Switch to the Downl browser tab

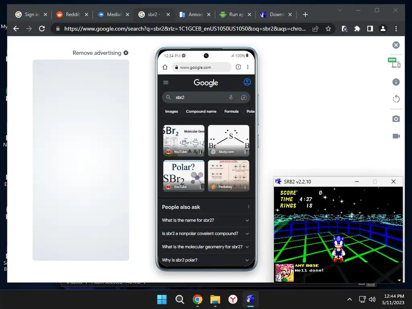[x=276, y=14]
